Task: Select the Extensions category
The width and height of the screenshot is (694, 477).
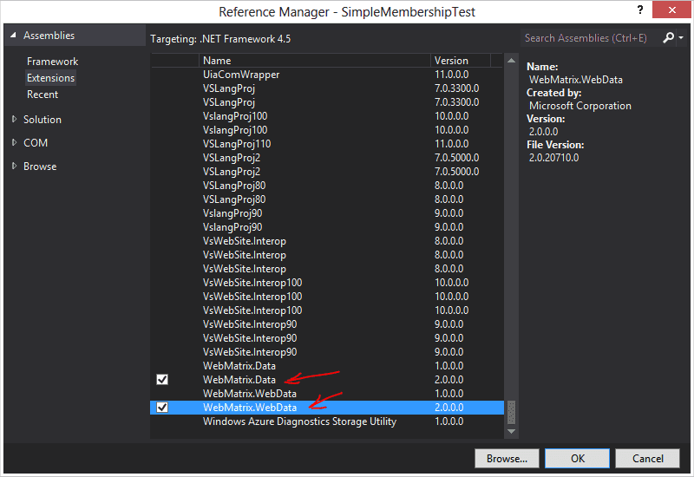Action: pyautogui.click(x=50, y=78)
